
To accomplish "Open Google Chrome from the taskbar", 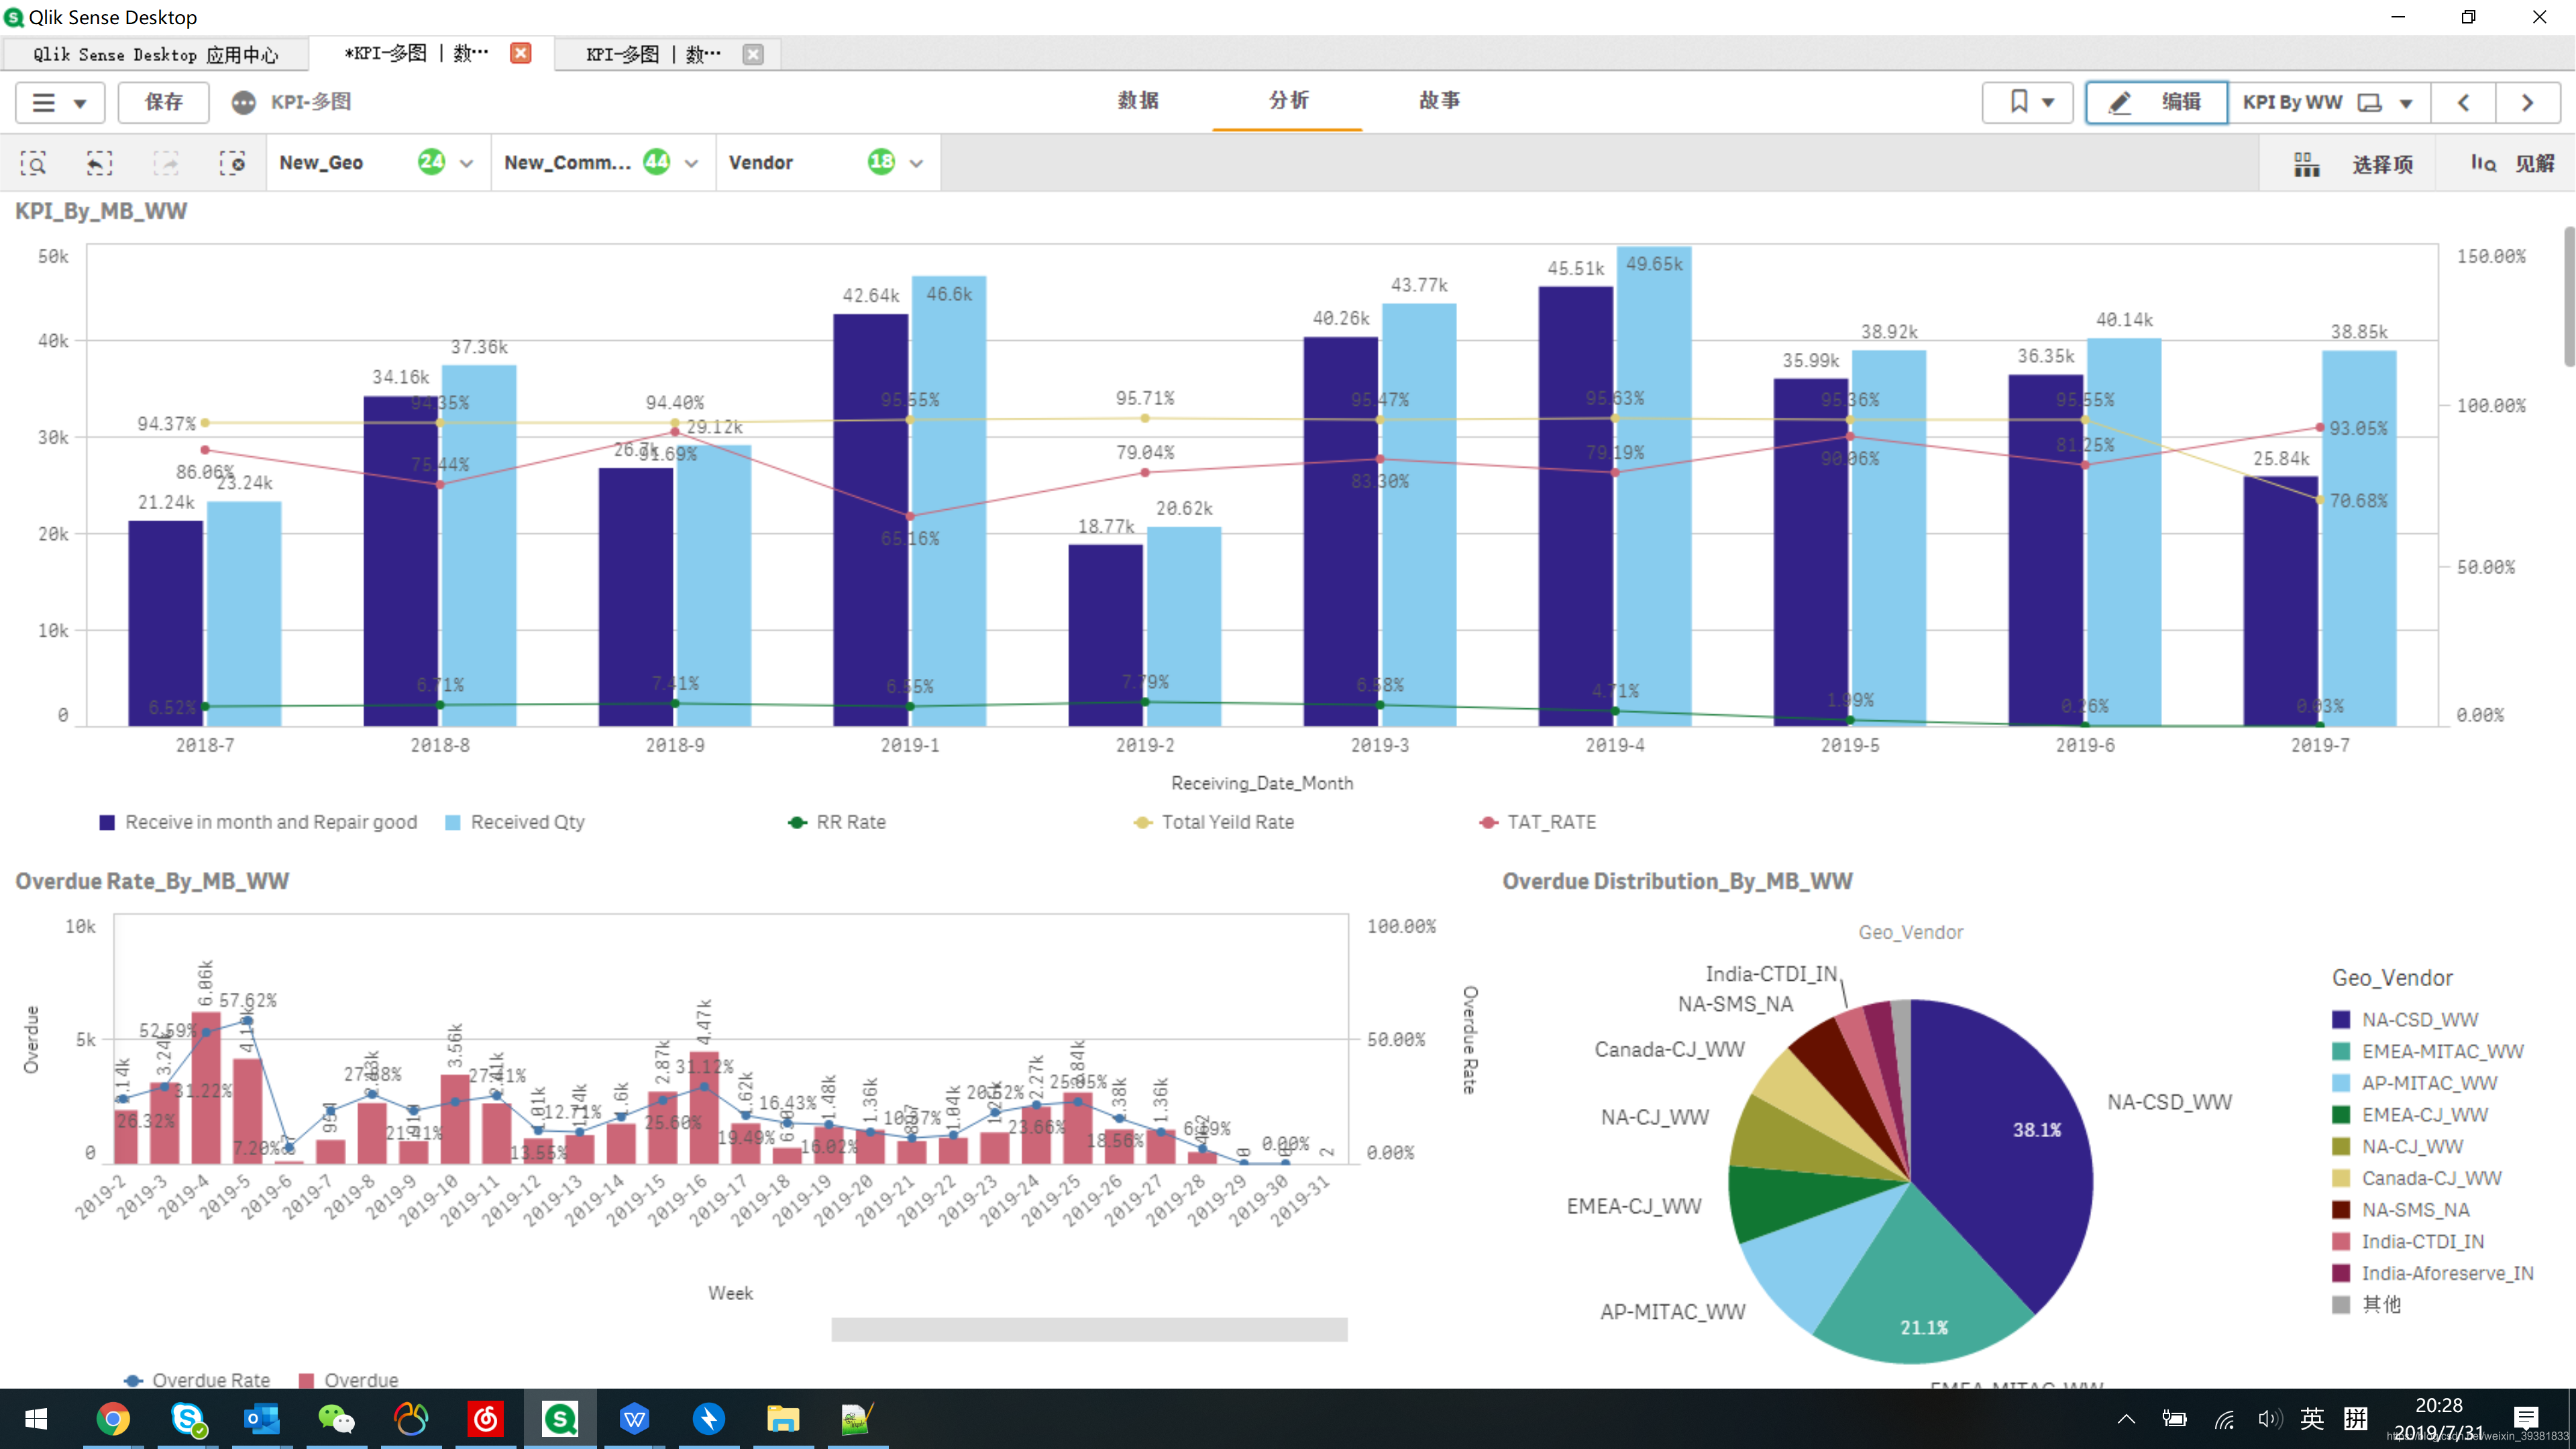I will point(113,1418).
